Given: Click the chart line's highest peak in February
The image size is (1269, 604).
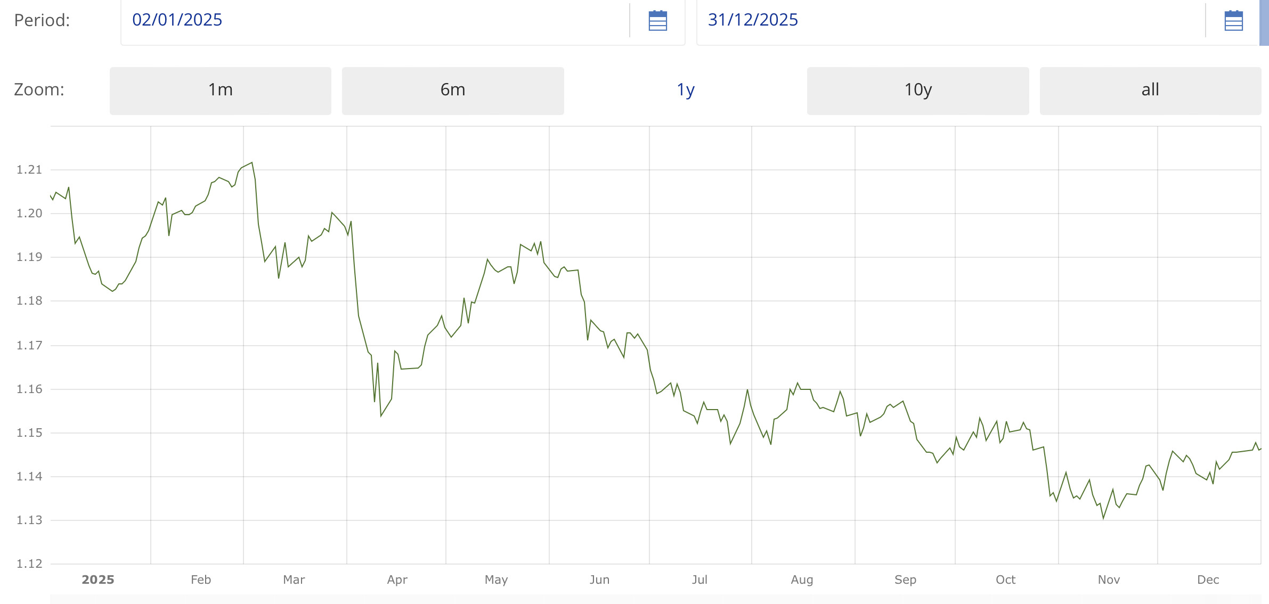Looking at the screenshot, I should point(251,163).
